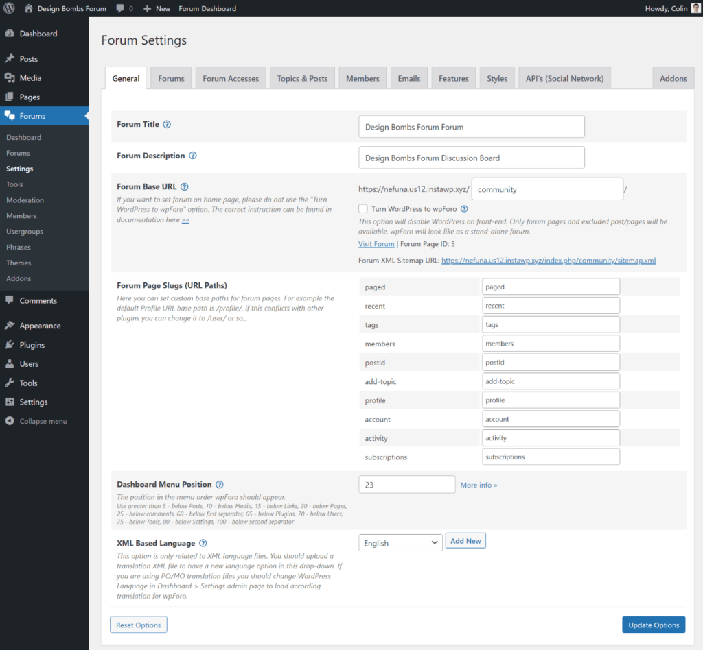Click the paged slug input field

tap(551, 287)
